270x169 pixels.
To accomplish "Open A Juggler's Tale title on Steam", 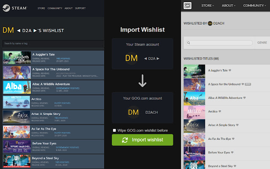I will [43, 55].
